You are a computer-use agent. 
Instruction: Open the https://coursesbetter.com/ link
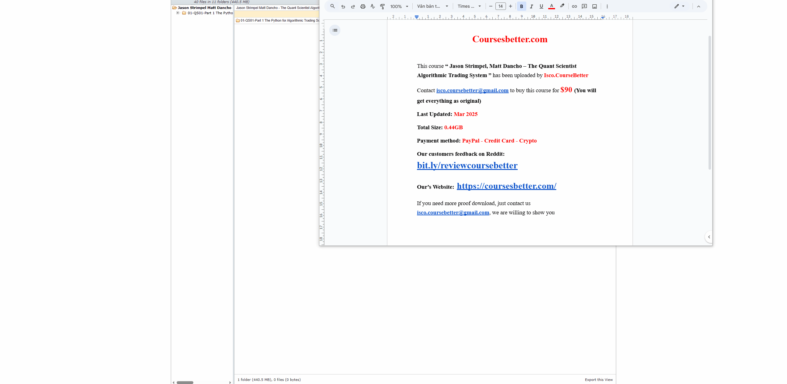pos(507,186)
